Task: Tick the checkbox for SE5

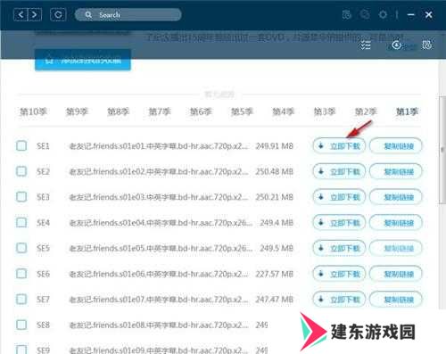Action: point(21,248)
